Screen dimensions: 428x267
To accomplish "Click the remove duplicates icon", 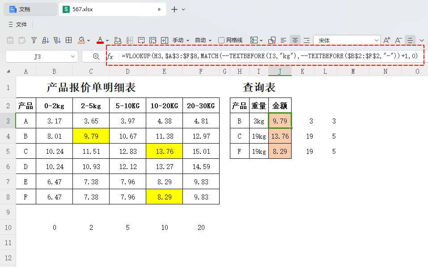I will [x=272, y=40].
